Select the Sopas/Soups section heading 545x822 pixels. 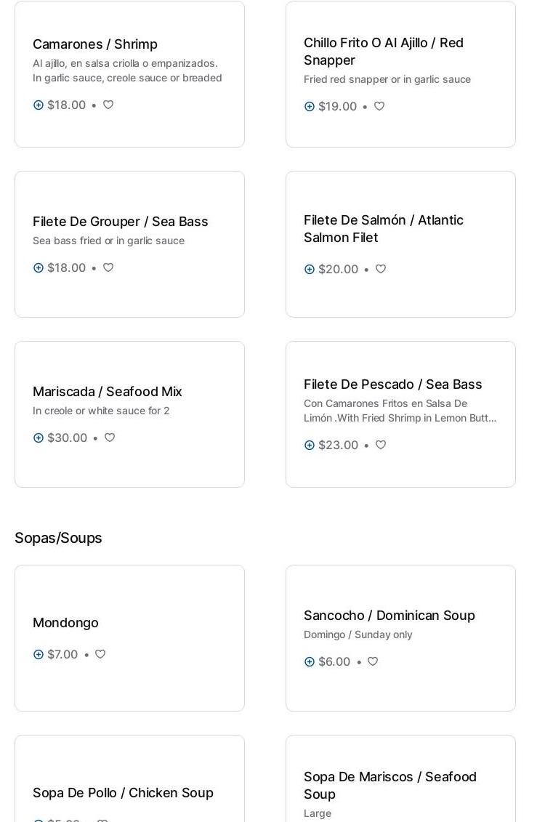pyautogui.click(x=58, y=538)
